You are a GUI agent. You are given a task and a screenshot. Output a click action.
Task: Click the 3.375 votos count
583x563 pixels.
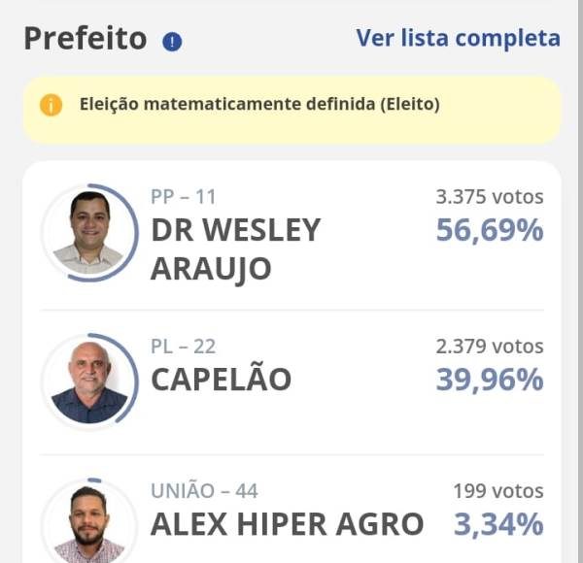(x=489, y=197)
